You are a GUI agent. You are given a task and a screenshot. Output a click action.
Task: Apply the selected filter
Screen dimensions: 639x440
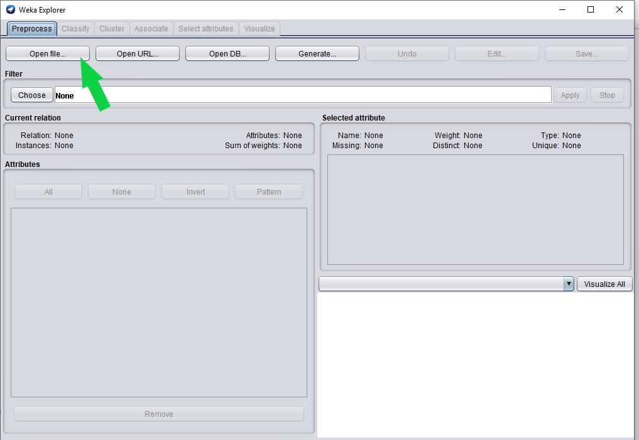click(x=569, y=95)
